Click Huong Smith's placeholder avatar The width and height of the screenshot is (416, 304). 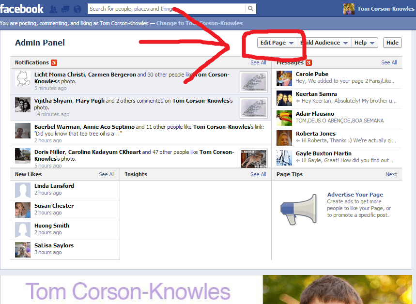pyautogui.click(x=23, y=230)
